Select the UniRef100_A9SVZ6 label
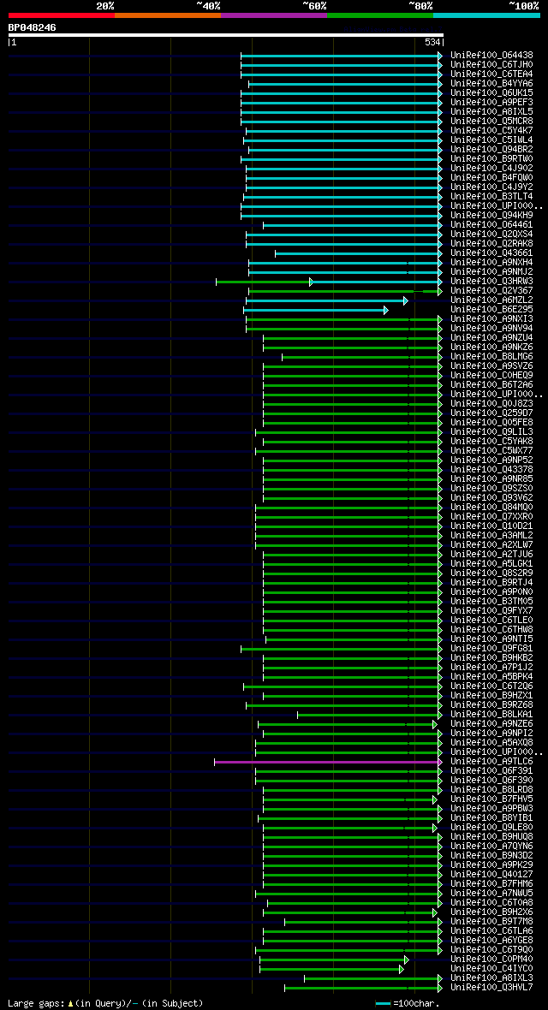548x1010 pixels. 491,366
